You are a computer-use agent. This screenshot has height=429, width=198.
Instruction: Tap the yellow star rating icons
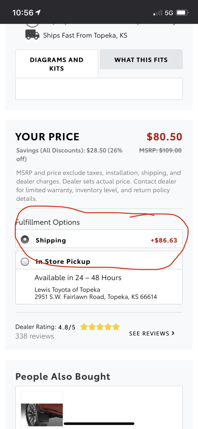pos(100,327)
